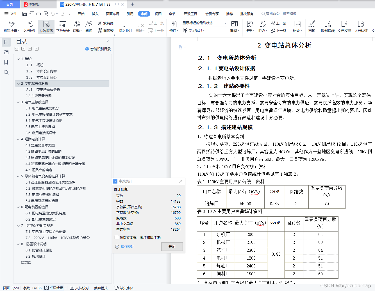The image size is (375, 291).
Task: Open Print Preview from the quick toolbar
Action: click(46, 14)
